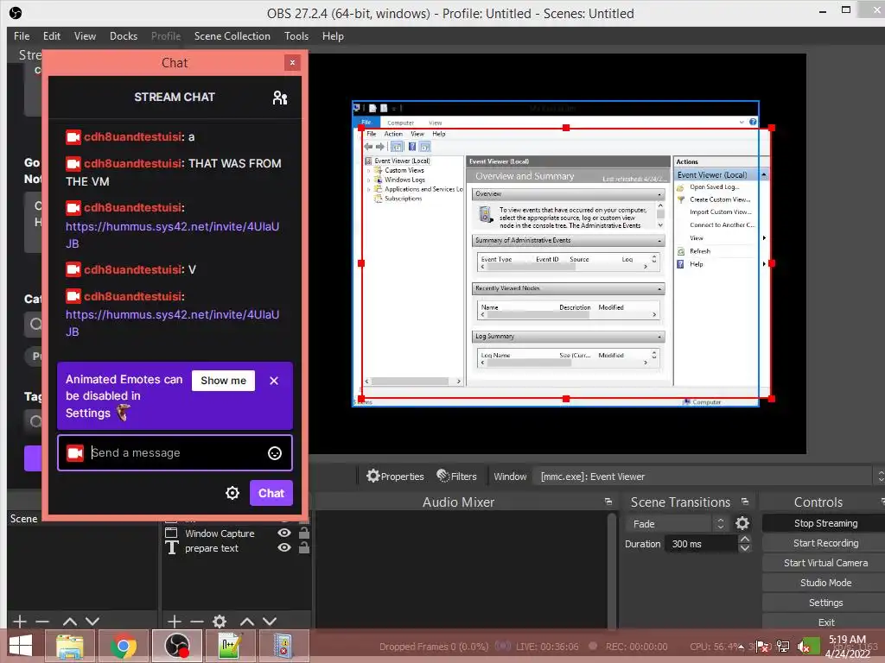The width and height of the screenshot is (885, 663).
Task: Open the Docks menu
Action: (124, 36)
